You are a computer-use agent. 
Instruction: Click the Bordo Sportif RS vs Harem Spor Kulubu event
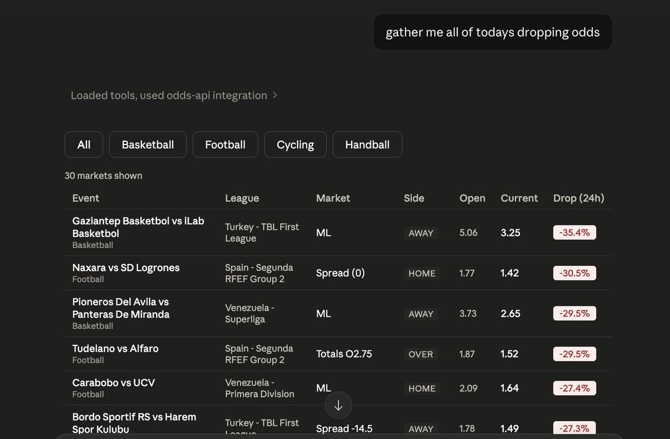134,423
